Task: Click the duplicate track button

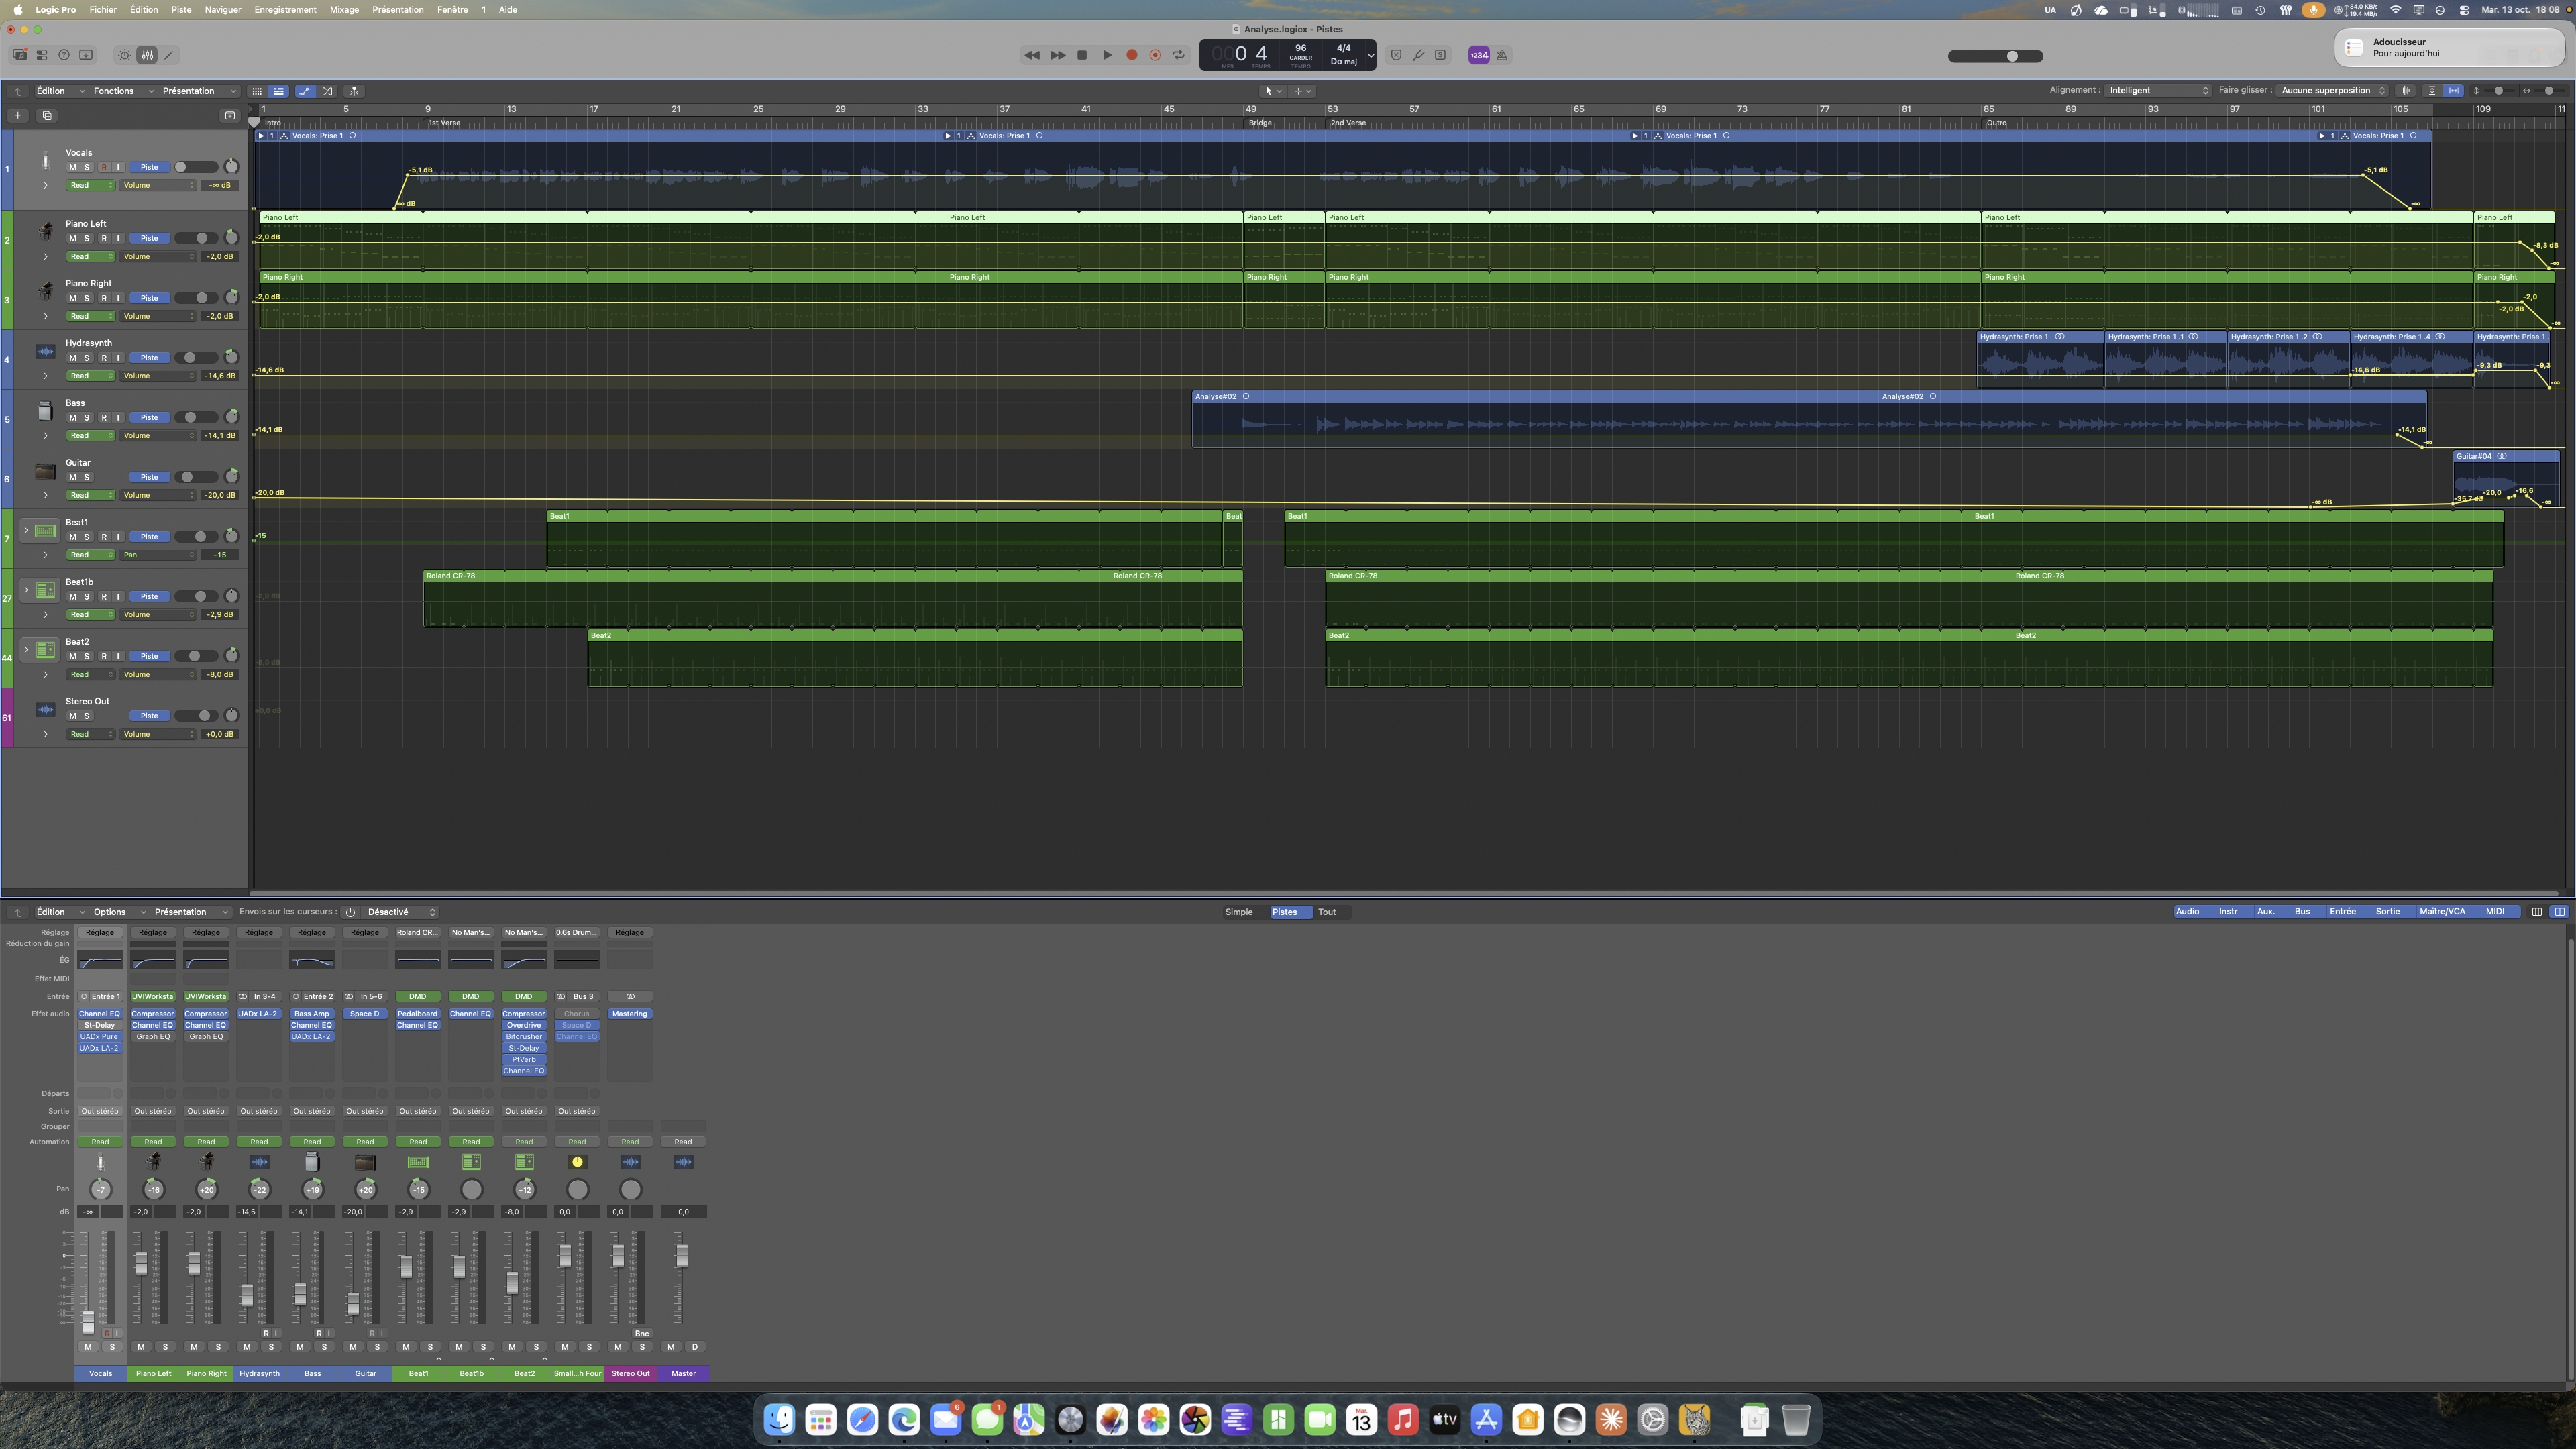Action: coord(46,115)
